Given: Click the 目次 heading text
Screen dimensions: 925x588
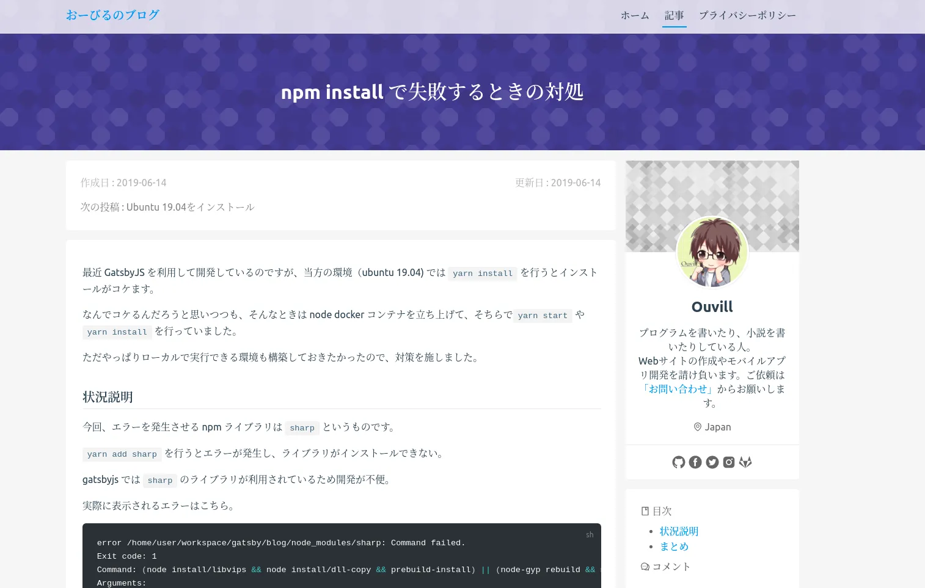Looking at the screenshot, I should (x=662, y=511).
